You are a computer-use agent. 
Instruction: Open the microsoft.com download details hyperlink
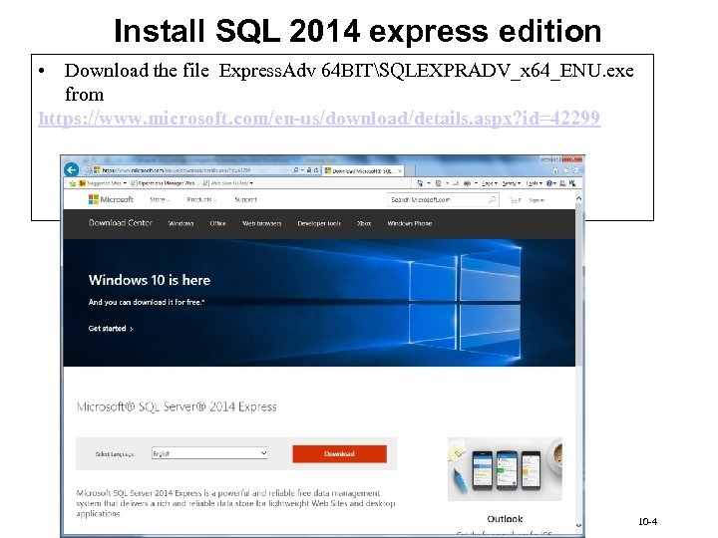[x=319, y=119]
